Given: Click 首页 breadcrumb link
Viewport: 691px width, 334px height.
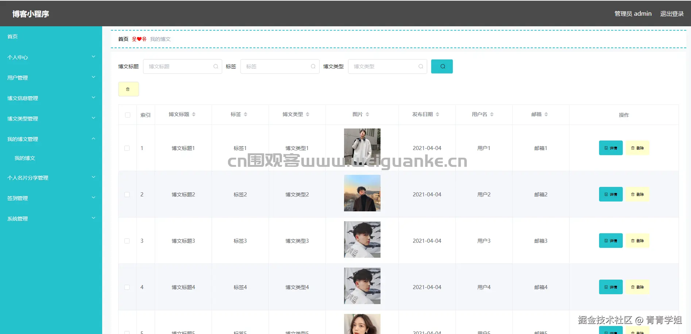Looking at the screenshot, I should click(x=123, y=39).
